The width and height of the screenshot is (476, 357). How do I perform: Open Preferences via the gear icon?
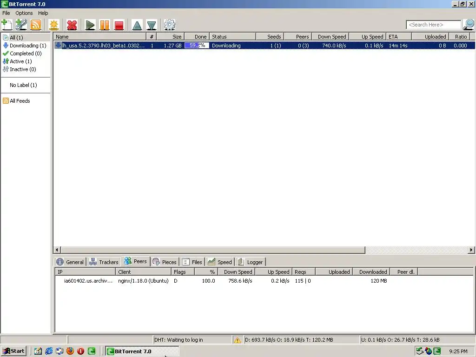tap(169, 25)
